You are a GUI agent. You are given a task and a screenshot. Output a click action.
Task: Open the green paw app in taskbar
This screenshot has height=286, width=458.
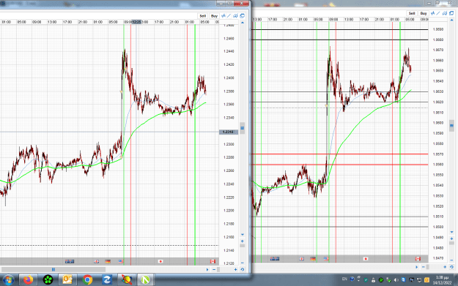(x=48, y=280)
